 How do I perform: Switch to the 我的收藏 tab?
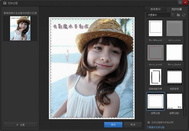coord(176,9)
